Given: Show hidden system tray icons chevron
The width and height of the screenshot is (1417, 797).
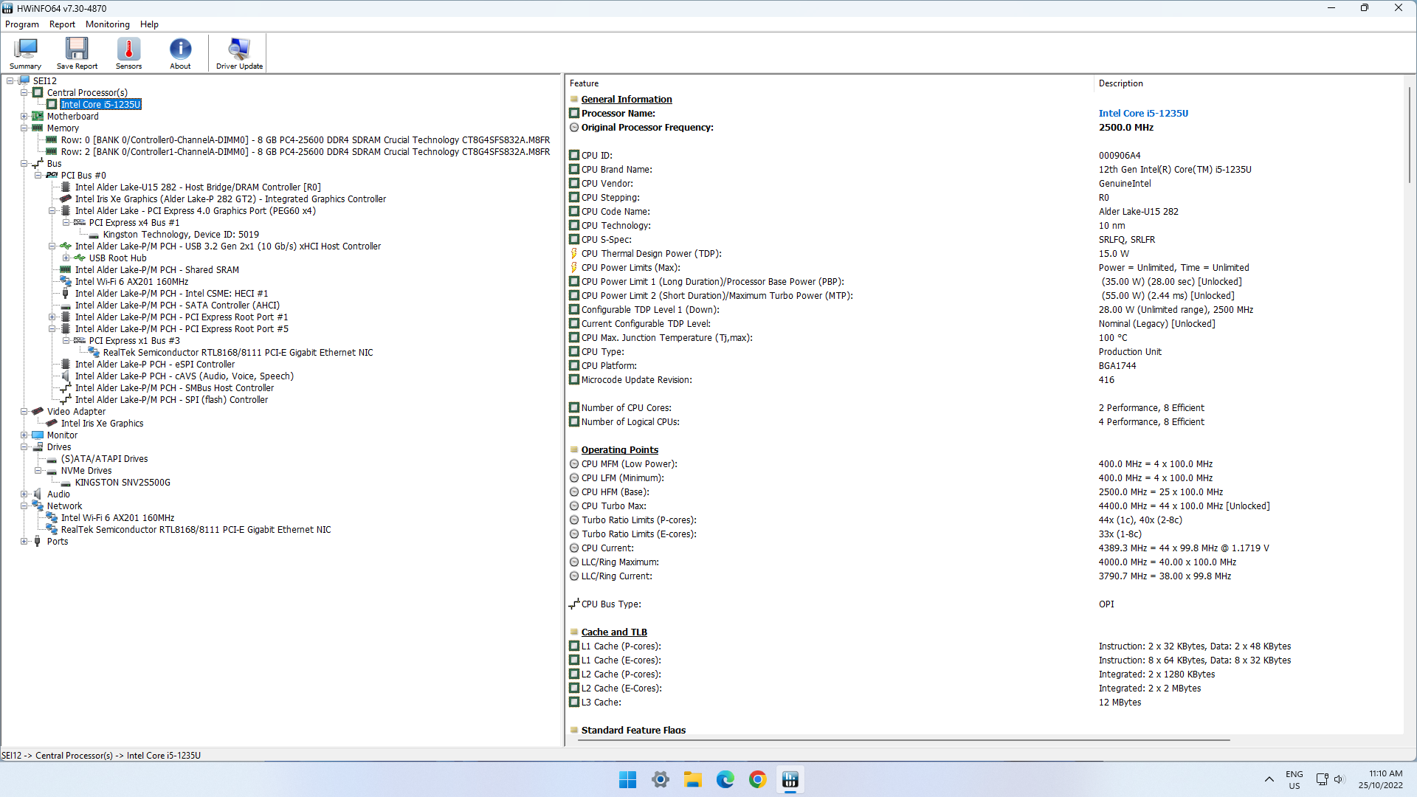Looking at the screenshot, I should coord(1269,779).
